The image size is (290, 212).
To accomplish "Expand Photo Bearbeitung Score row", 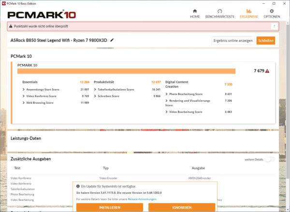I will pyautogui.click(x=167, y=94).
